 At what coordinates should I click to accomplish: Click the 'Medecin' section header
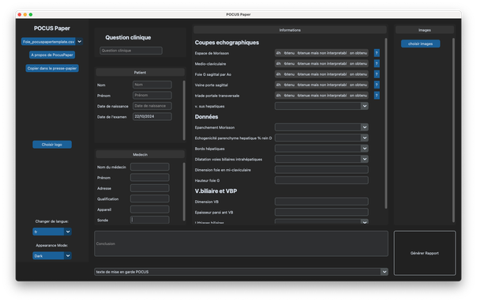(x=140, y=155)
